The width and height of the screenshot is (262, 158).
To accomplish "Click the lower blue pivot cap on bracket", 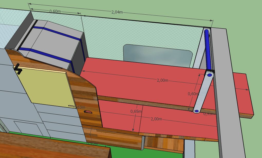I will coord(196,111).
